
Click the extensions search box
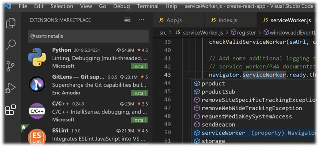click(88, 36)
